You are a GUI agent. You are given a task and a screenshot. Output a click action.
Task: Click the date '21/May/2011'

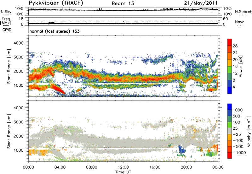click(201, 3)
